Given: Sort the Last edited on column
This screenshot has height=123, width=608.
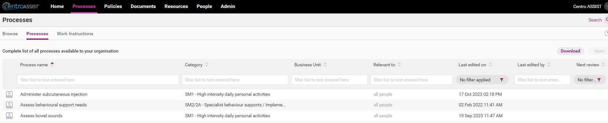Looking at the screenshot, I should pos(490,65).
